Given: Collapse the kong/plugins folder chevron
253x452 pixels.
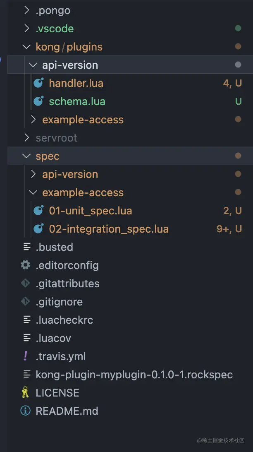Looking at the screenshot, I should (x=27, y=47).
